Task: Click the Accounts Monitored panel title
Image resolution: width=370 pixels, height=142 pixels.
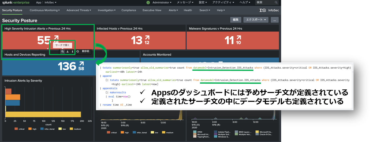Action: 157,55
